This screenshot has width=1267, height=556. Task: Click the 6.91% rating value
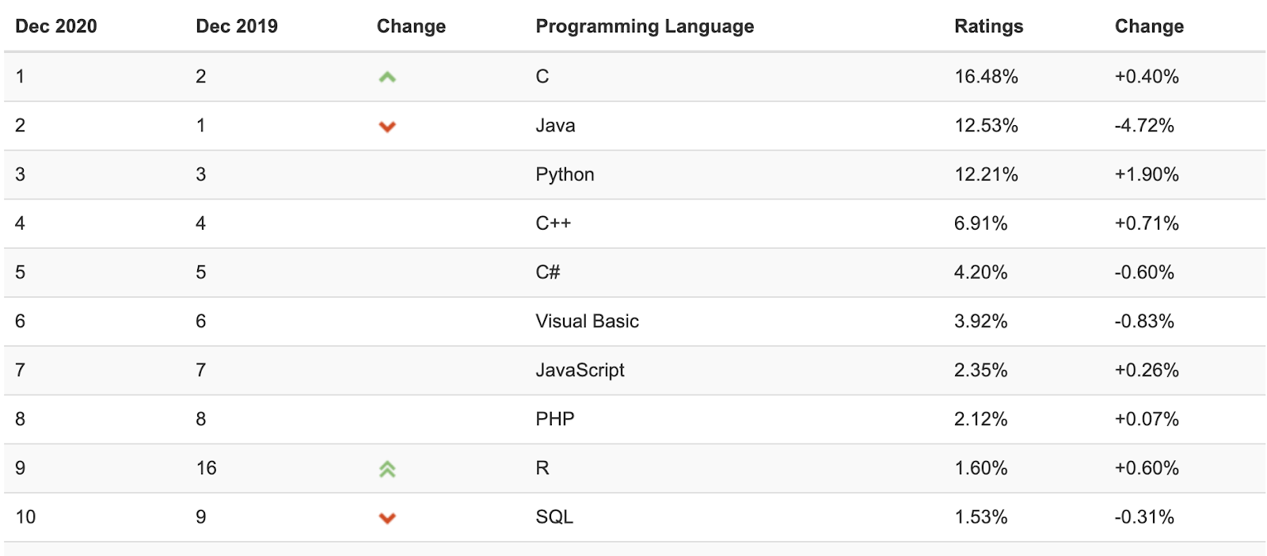point(980,223)
